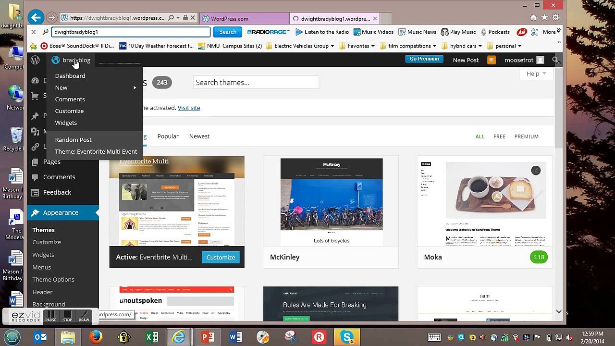Open Music Videos toolbar item
Viewport: 615px width, 346px height.
[373, 32]
